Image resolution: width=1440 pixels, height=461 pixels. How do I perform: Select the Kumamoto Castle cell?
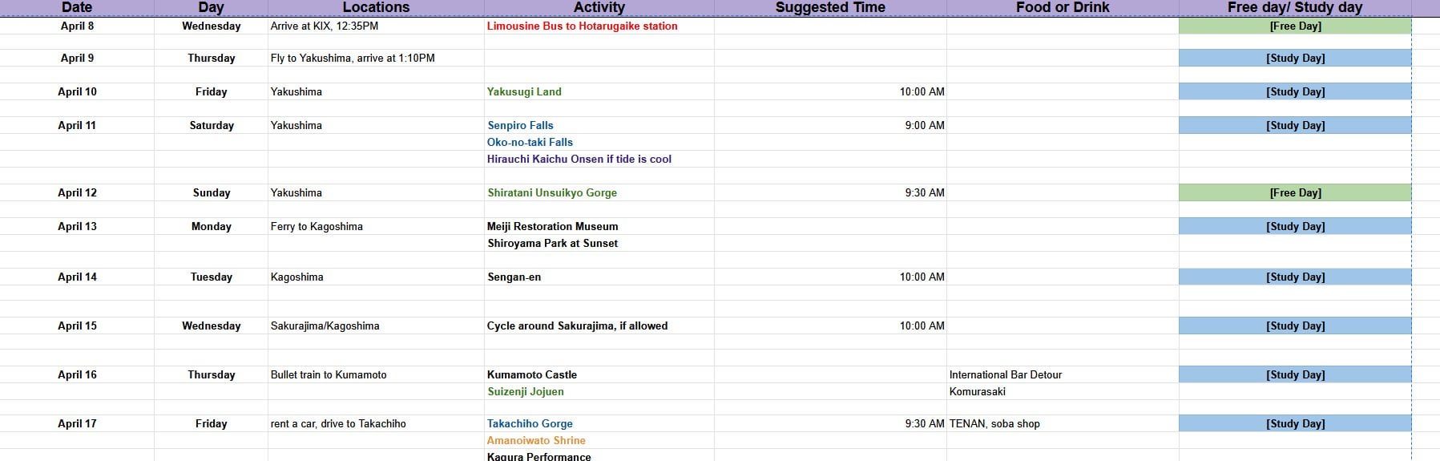click(x=599, y=374)
